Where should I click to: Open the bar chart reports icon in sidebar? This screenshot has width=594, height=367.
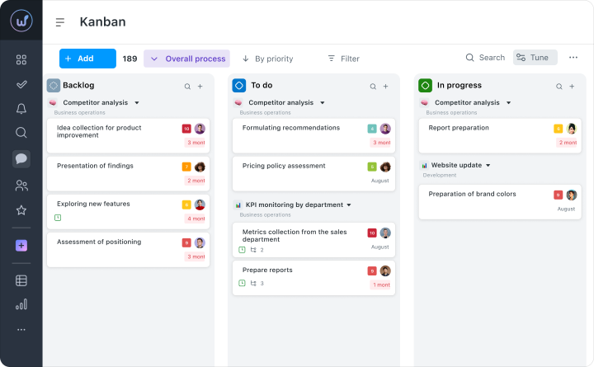[x=21, y=304]
